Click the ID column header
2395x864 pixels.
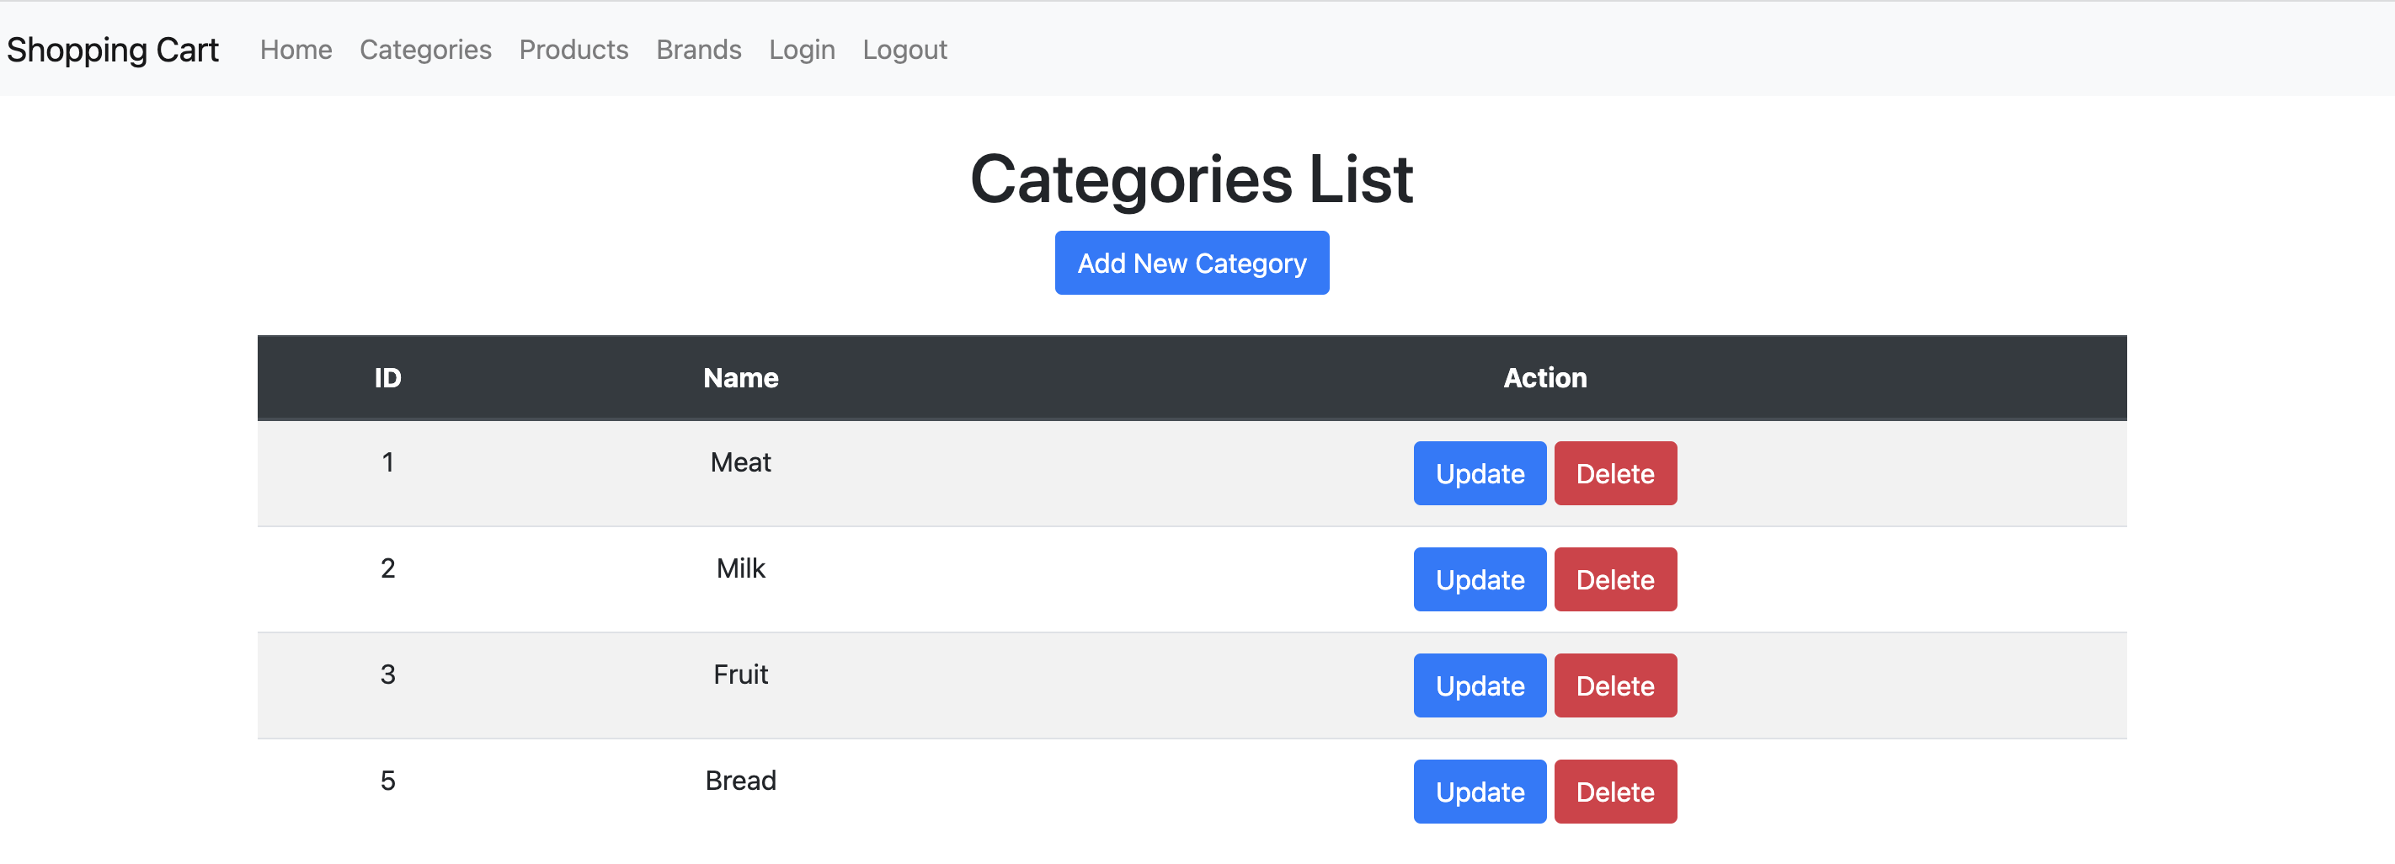pos(387,377)
